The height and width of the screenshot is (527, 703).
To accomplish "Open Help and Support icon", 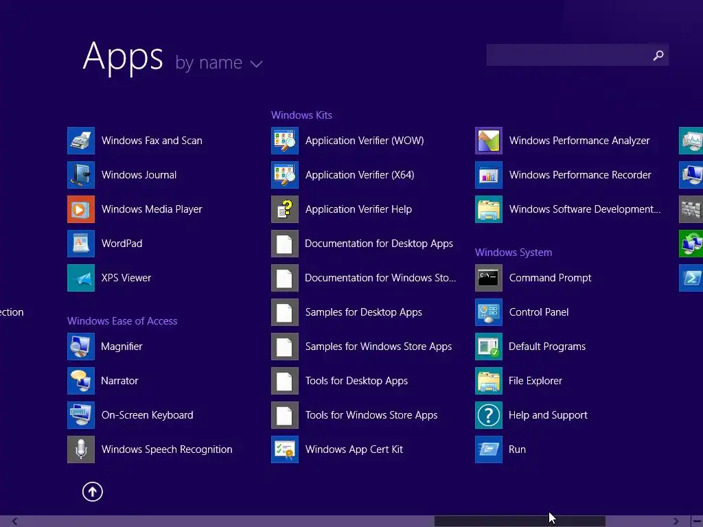I will point(489,415).
